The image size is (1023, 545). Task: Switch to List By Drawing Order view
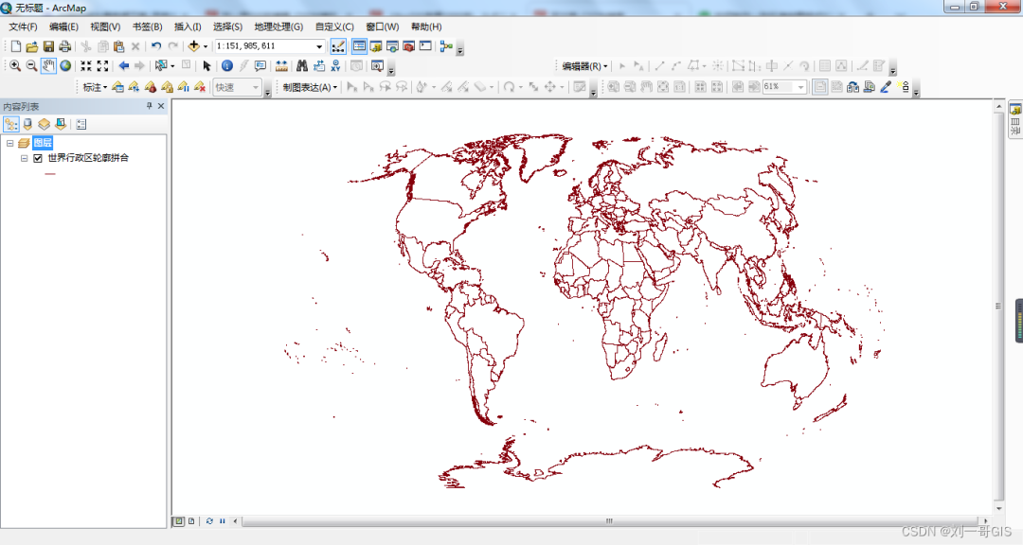11,124
